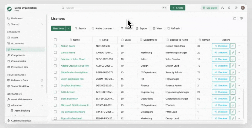Image resolution: width=252 pixels, height=128 pixels.
Task: Open Reference Data external link icon
Action: coord(42,80)
